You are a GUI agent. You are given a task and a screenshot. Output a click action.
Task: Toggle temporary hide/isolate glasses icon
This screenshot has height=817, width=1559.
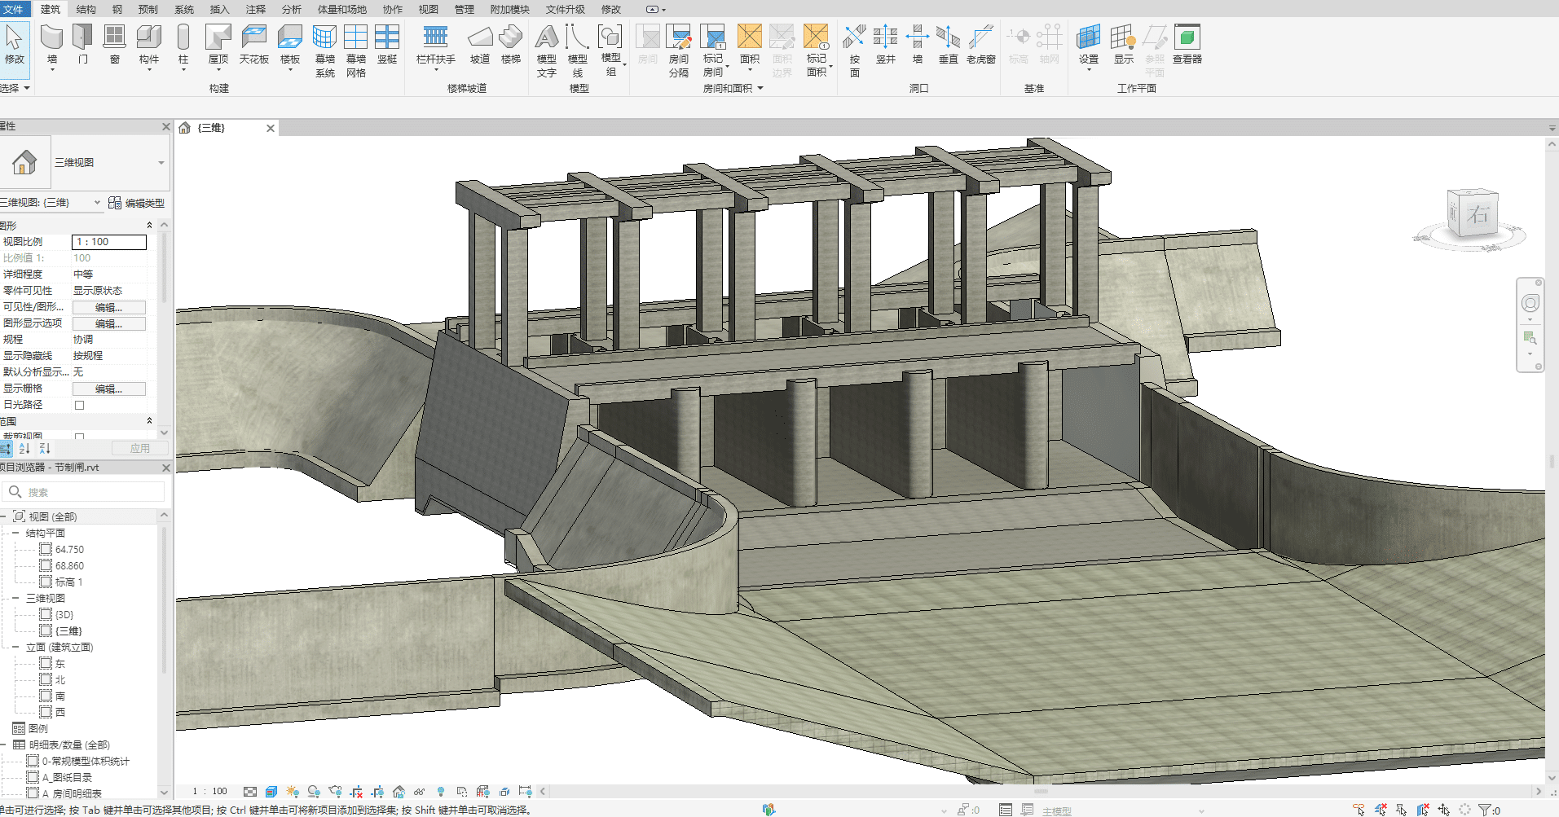point(419,792)
